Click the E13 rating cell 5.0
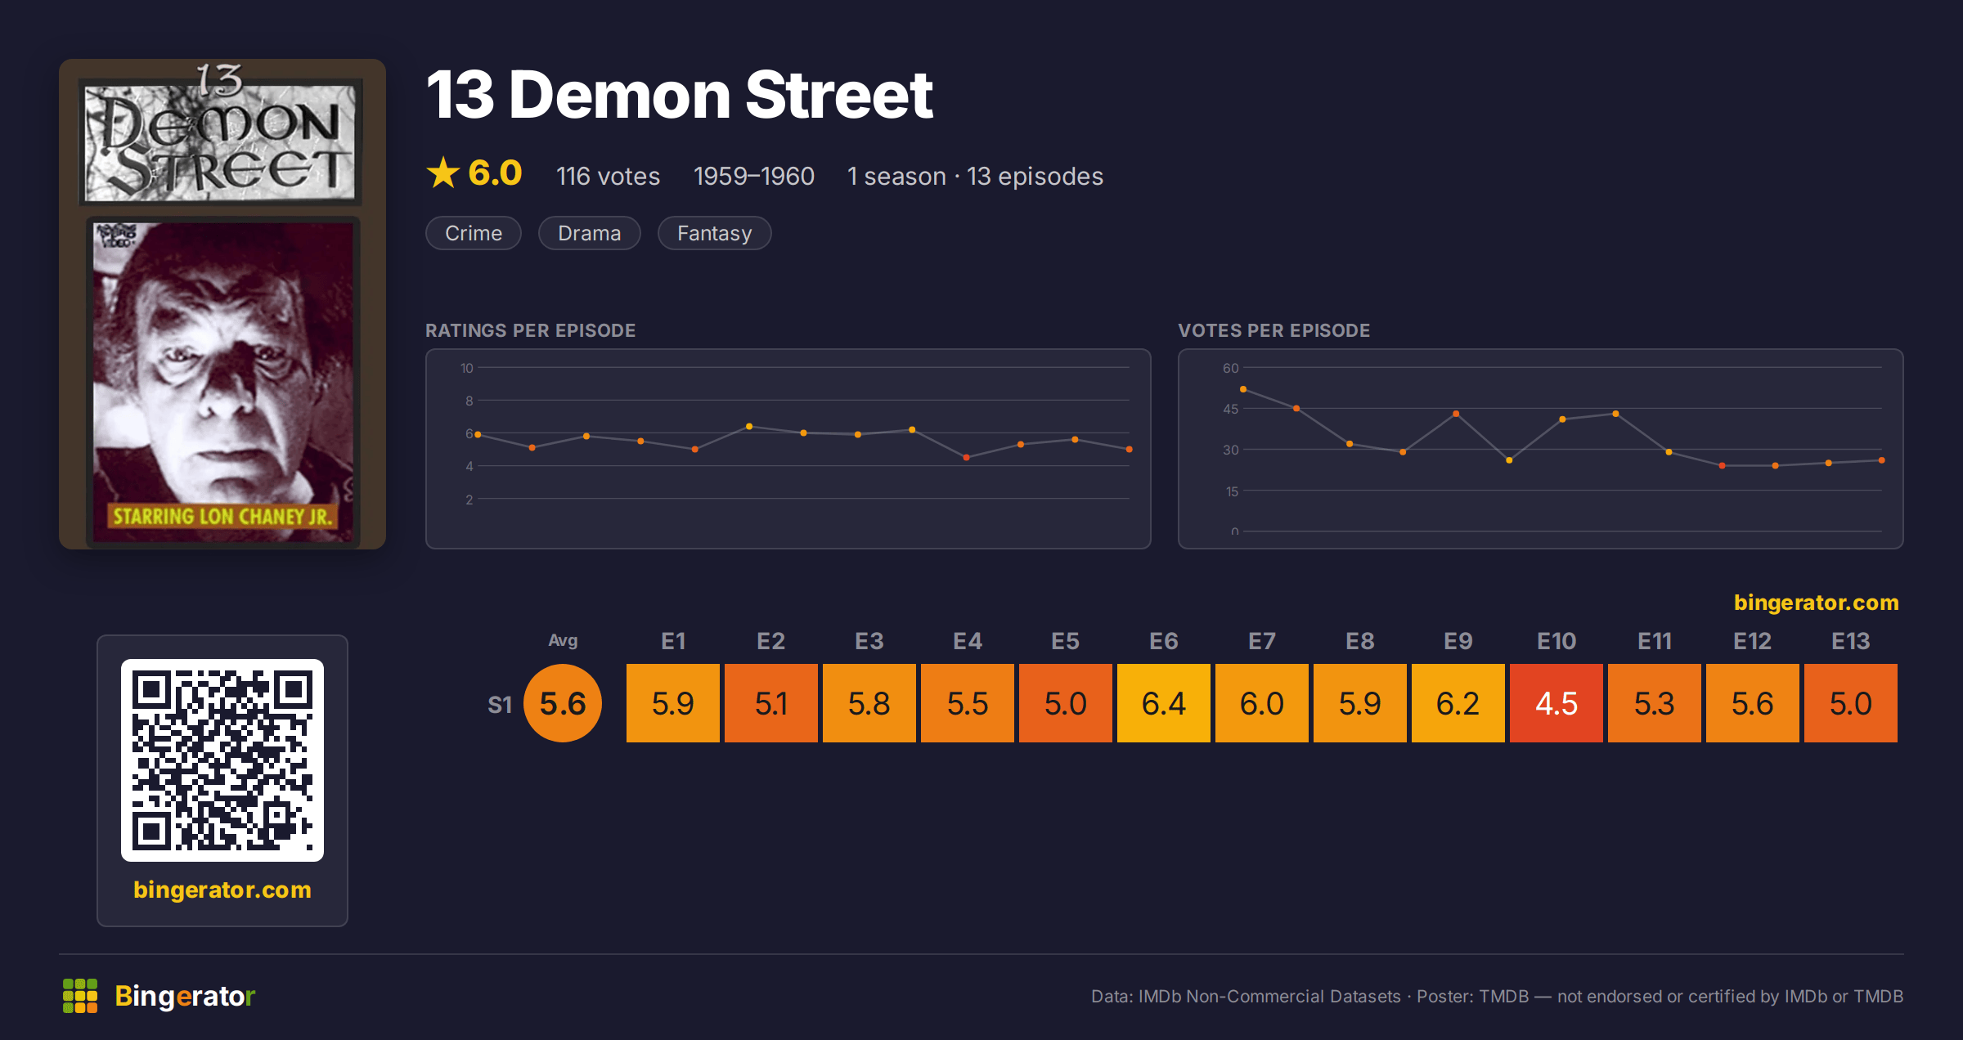The height and width of the screenshot is (1040, 1963). coord(1851,703)
